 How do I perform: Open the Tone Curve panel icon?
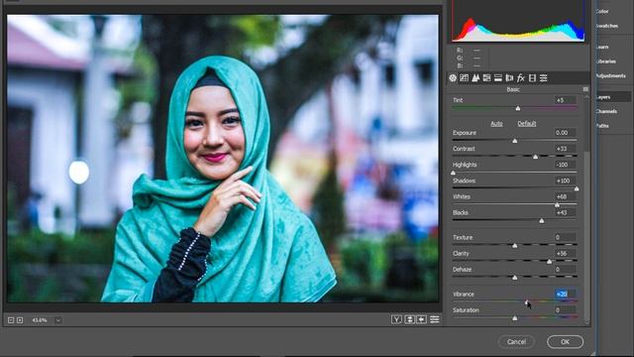(x=464, y=77)
